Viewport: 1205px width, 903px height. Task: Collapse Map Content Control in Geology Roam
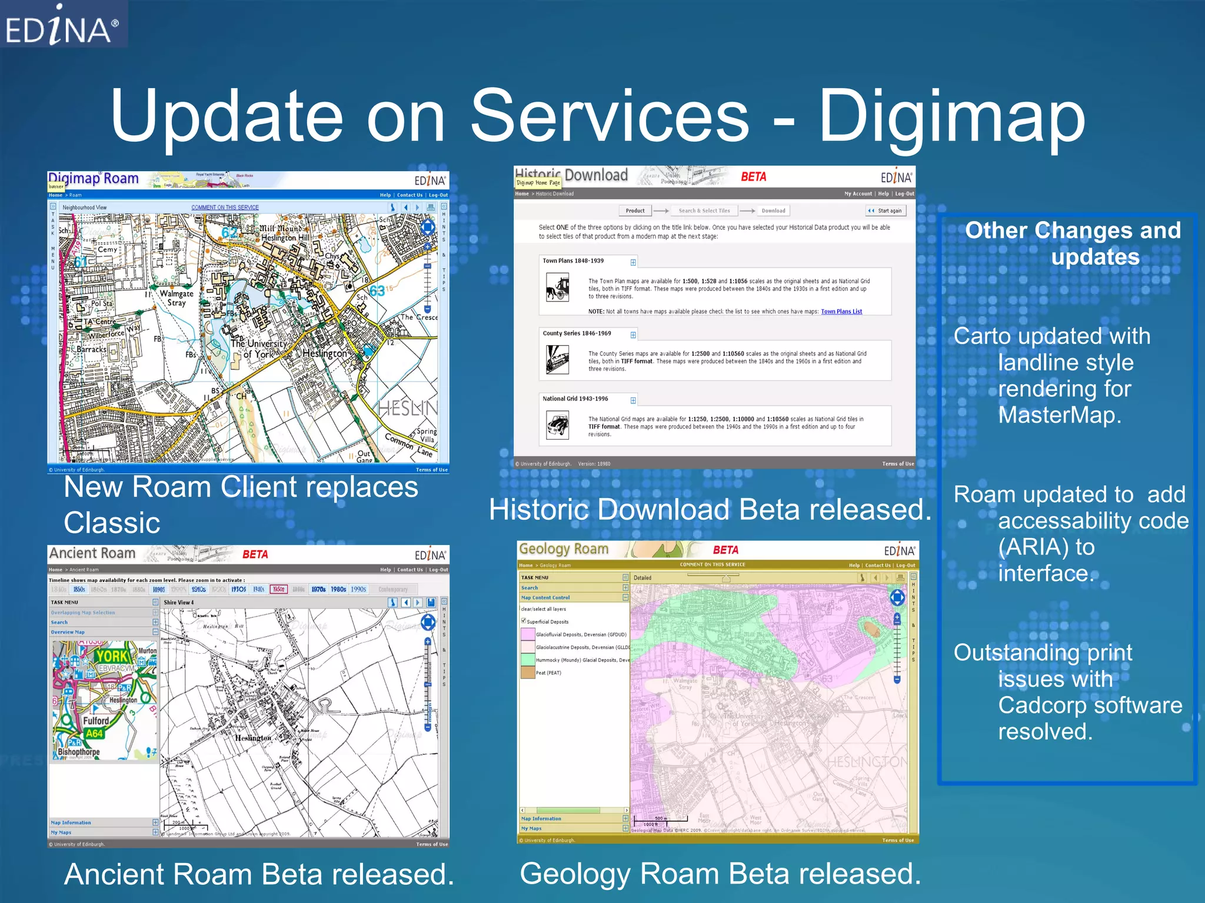click(625, 597)
